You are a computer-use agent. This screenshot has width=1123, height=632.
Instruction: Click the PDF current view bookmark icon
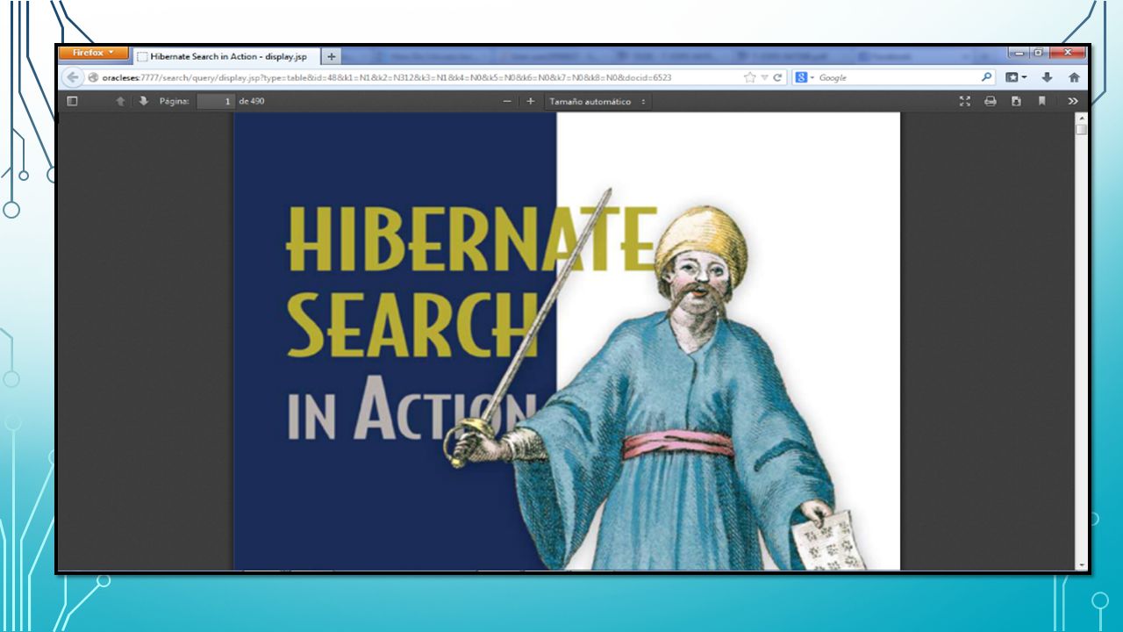[x=1041, y=102]
